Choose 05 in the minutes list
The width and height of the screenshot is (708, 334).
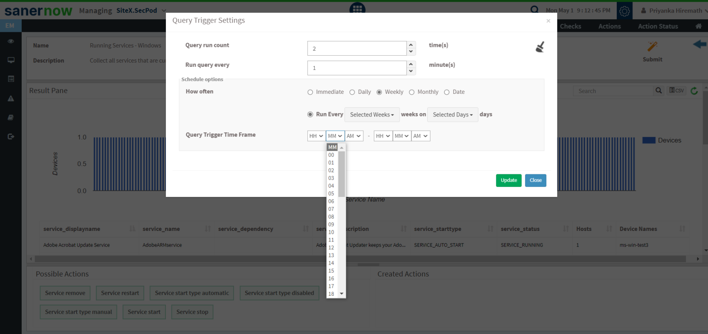[x=332, y=194]
